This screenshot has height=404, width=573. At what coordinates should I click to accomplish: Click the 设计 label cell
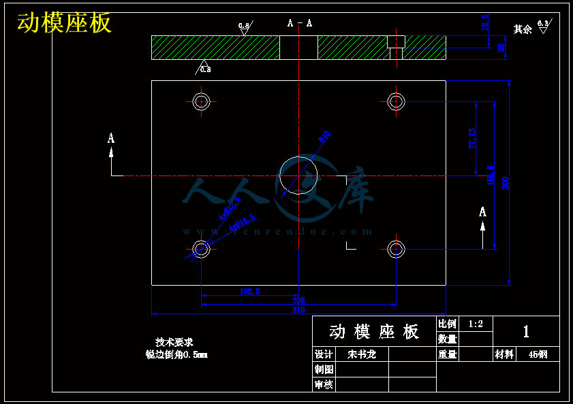pyautogui.click(x=324, y=354)
